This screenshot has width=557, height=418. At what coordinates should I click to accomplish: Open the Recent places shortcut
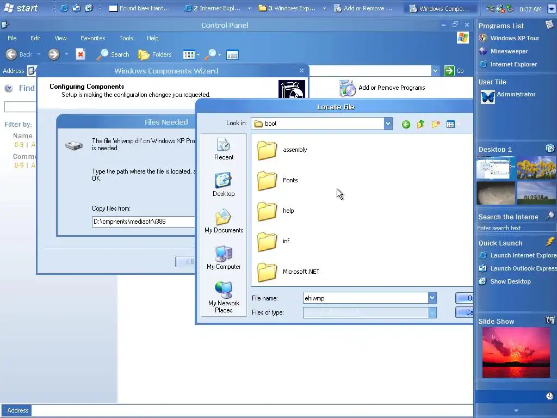point(224,149)
